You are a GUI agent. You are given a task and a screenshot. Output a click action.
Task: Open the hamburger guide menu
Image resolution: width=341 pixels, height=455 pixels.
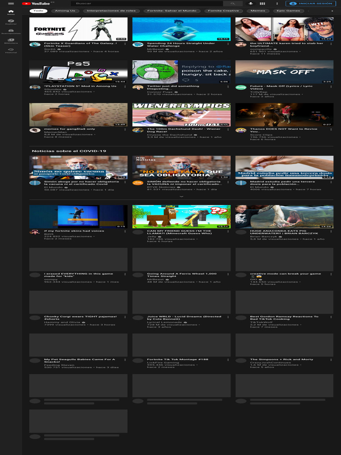point(11,4)
